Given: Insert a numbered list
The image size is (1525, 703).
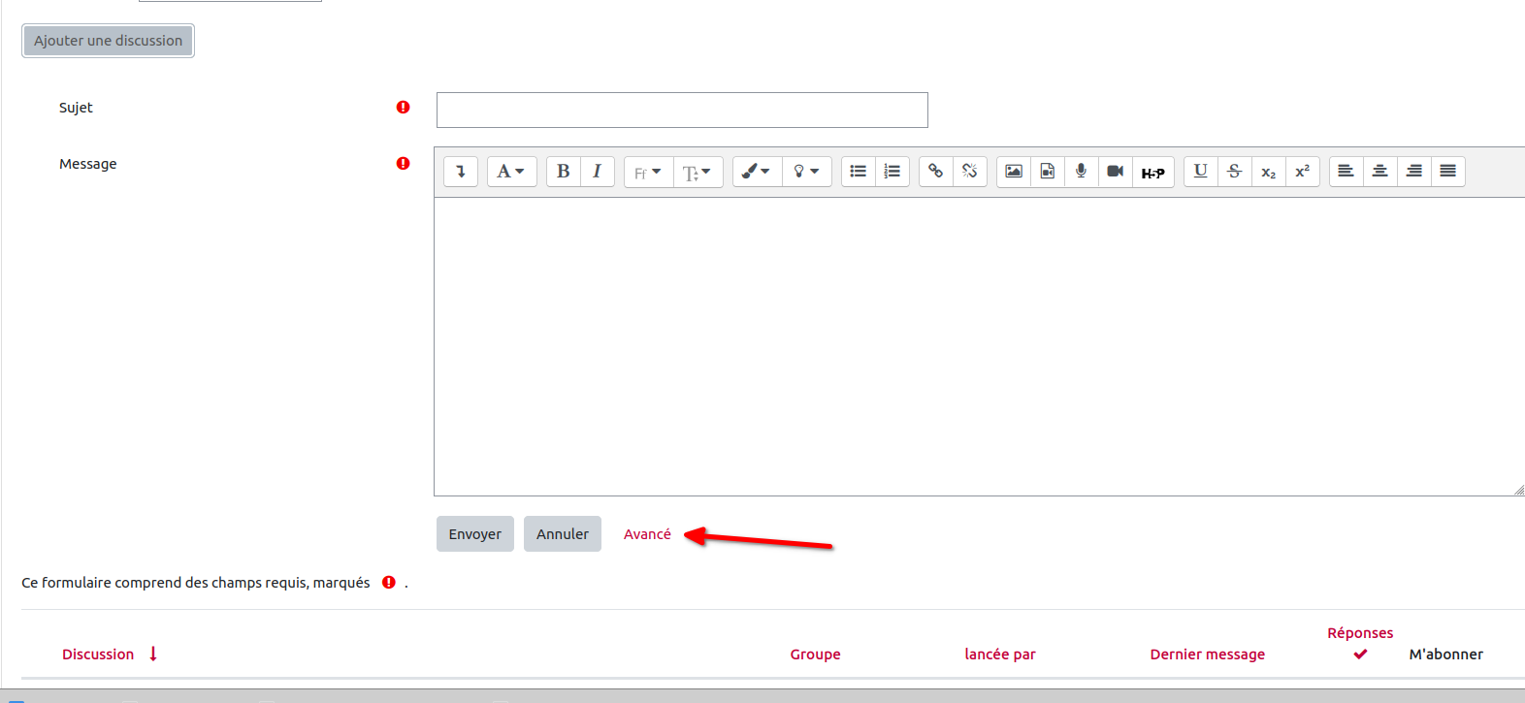Looking at the screenshot, I should click(892, 172).
